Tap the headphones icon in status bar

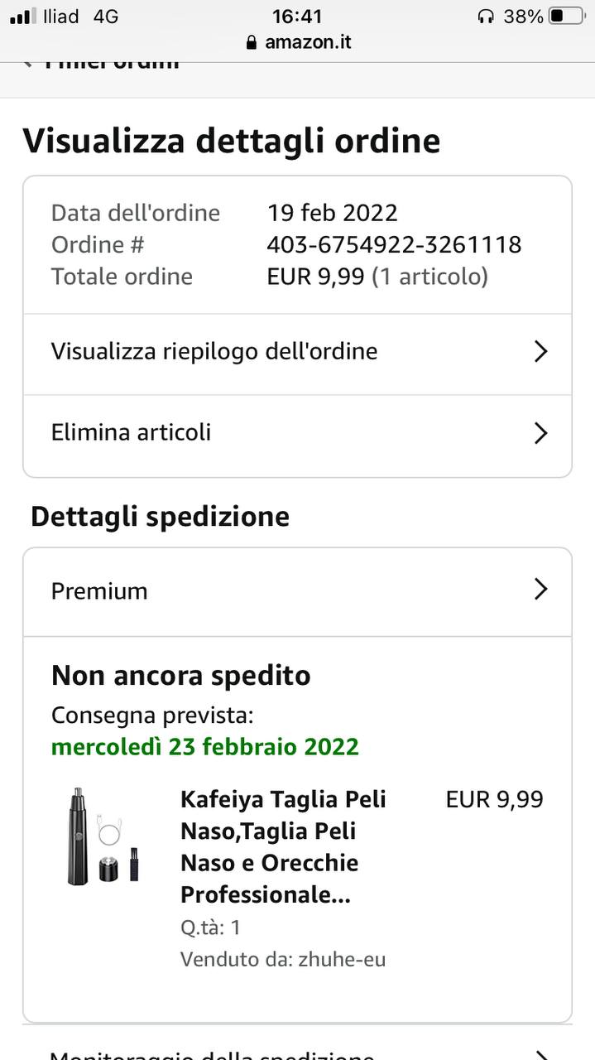[486, 17]
